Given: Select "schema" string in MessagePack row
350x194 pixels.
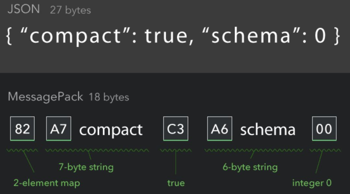Looking at the screenshot, I should (x=268, y=130).
